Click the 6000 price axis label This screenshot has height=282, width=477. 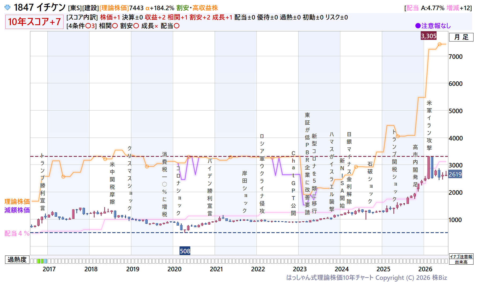(x=456, y=84)
